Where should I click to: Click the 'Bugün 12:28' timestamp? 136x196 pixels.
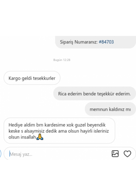(x=62, y=60)
